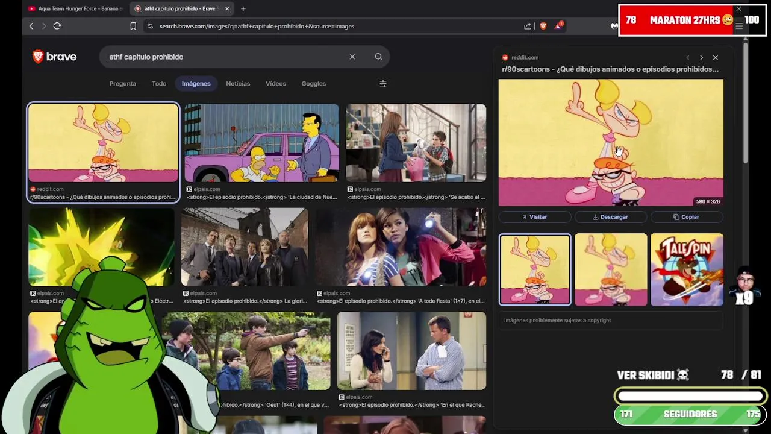Screen dimensions: 771x434
Task: Bookmark this page with the bookmark icon
Action: point(133,26)
